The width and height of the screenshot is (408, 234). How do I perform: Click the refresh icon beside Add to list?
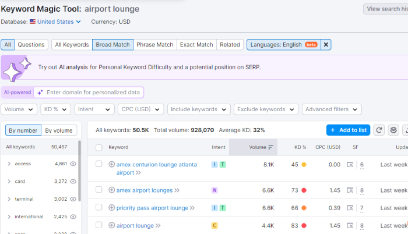coord(379,130)
